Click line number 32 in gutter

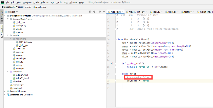point(108,81)
